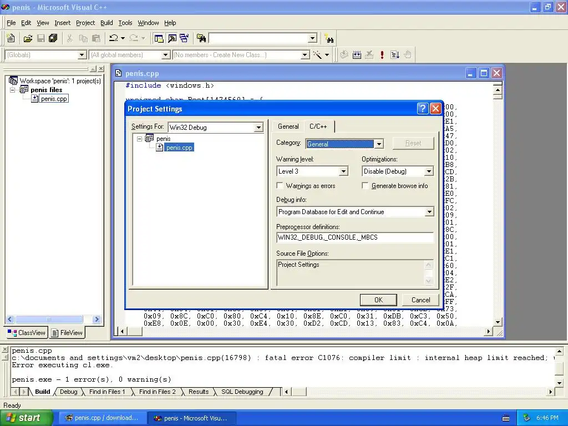Viewport: 568px width, 426px height.
Task: Click the Windows Start button
Action: click(27, 418)
